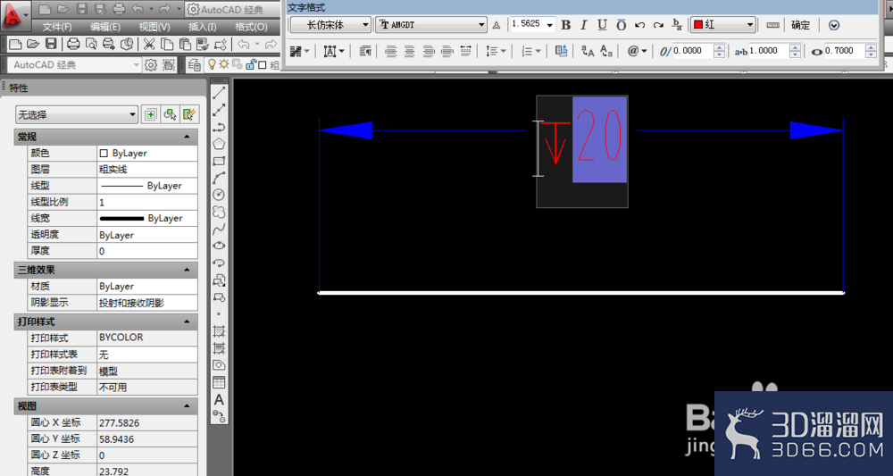
Task: Increase the width factor 0.7000 stepper
Action: pyautogui.click(x=871, y=47)
